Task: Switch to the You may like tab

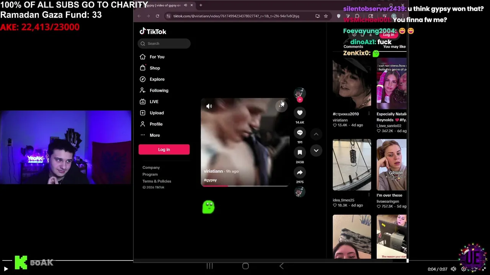Action: pos(394,47)
